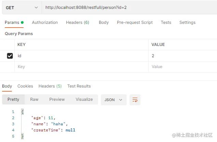217x142 pixels.
Task: Switch to the Authorization tab
Action: click(45, 22)
